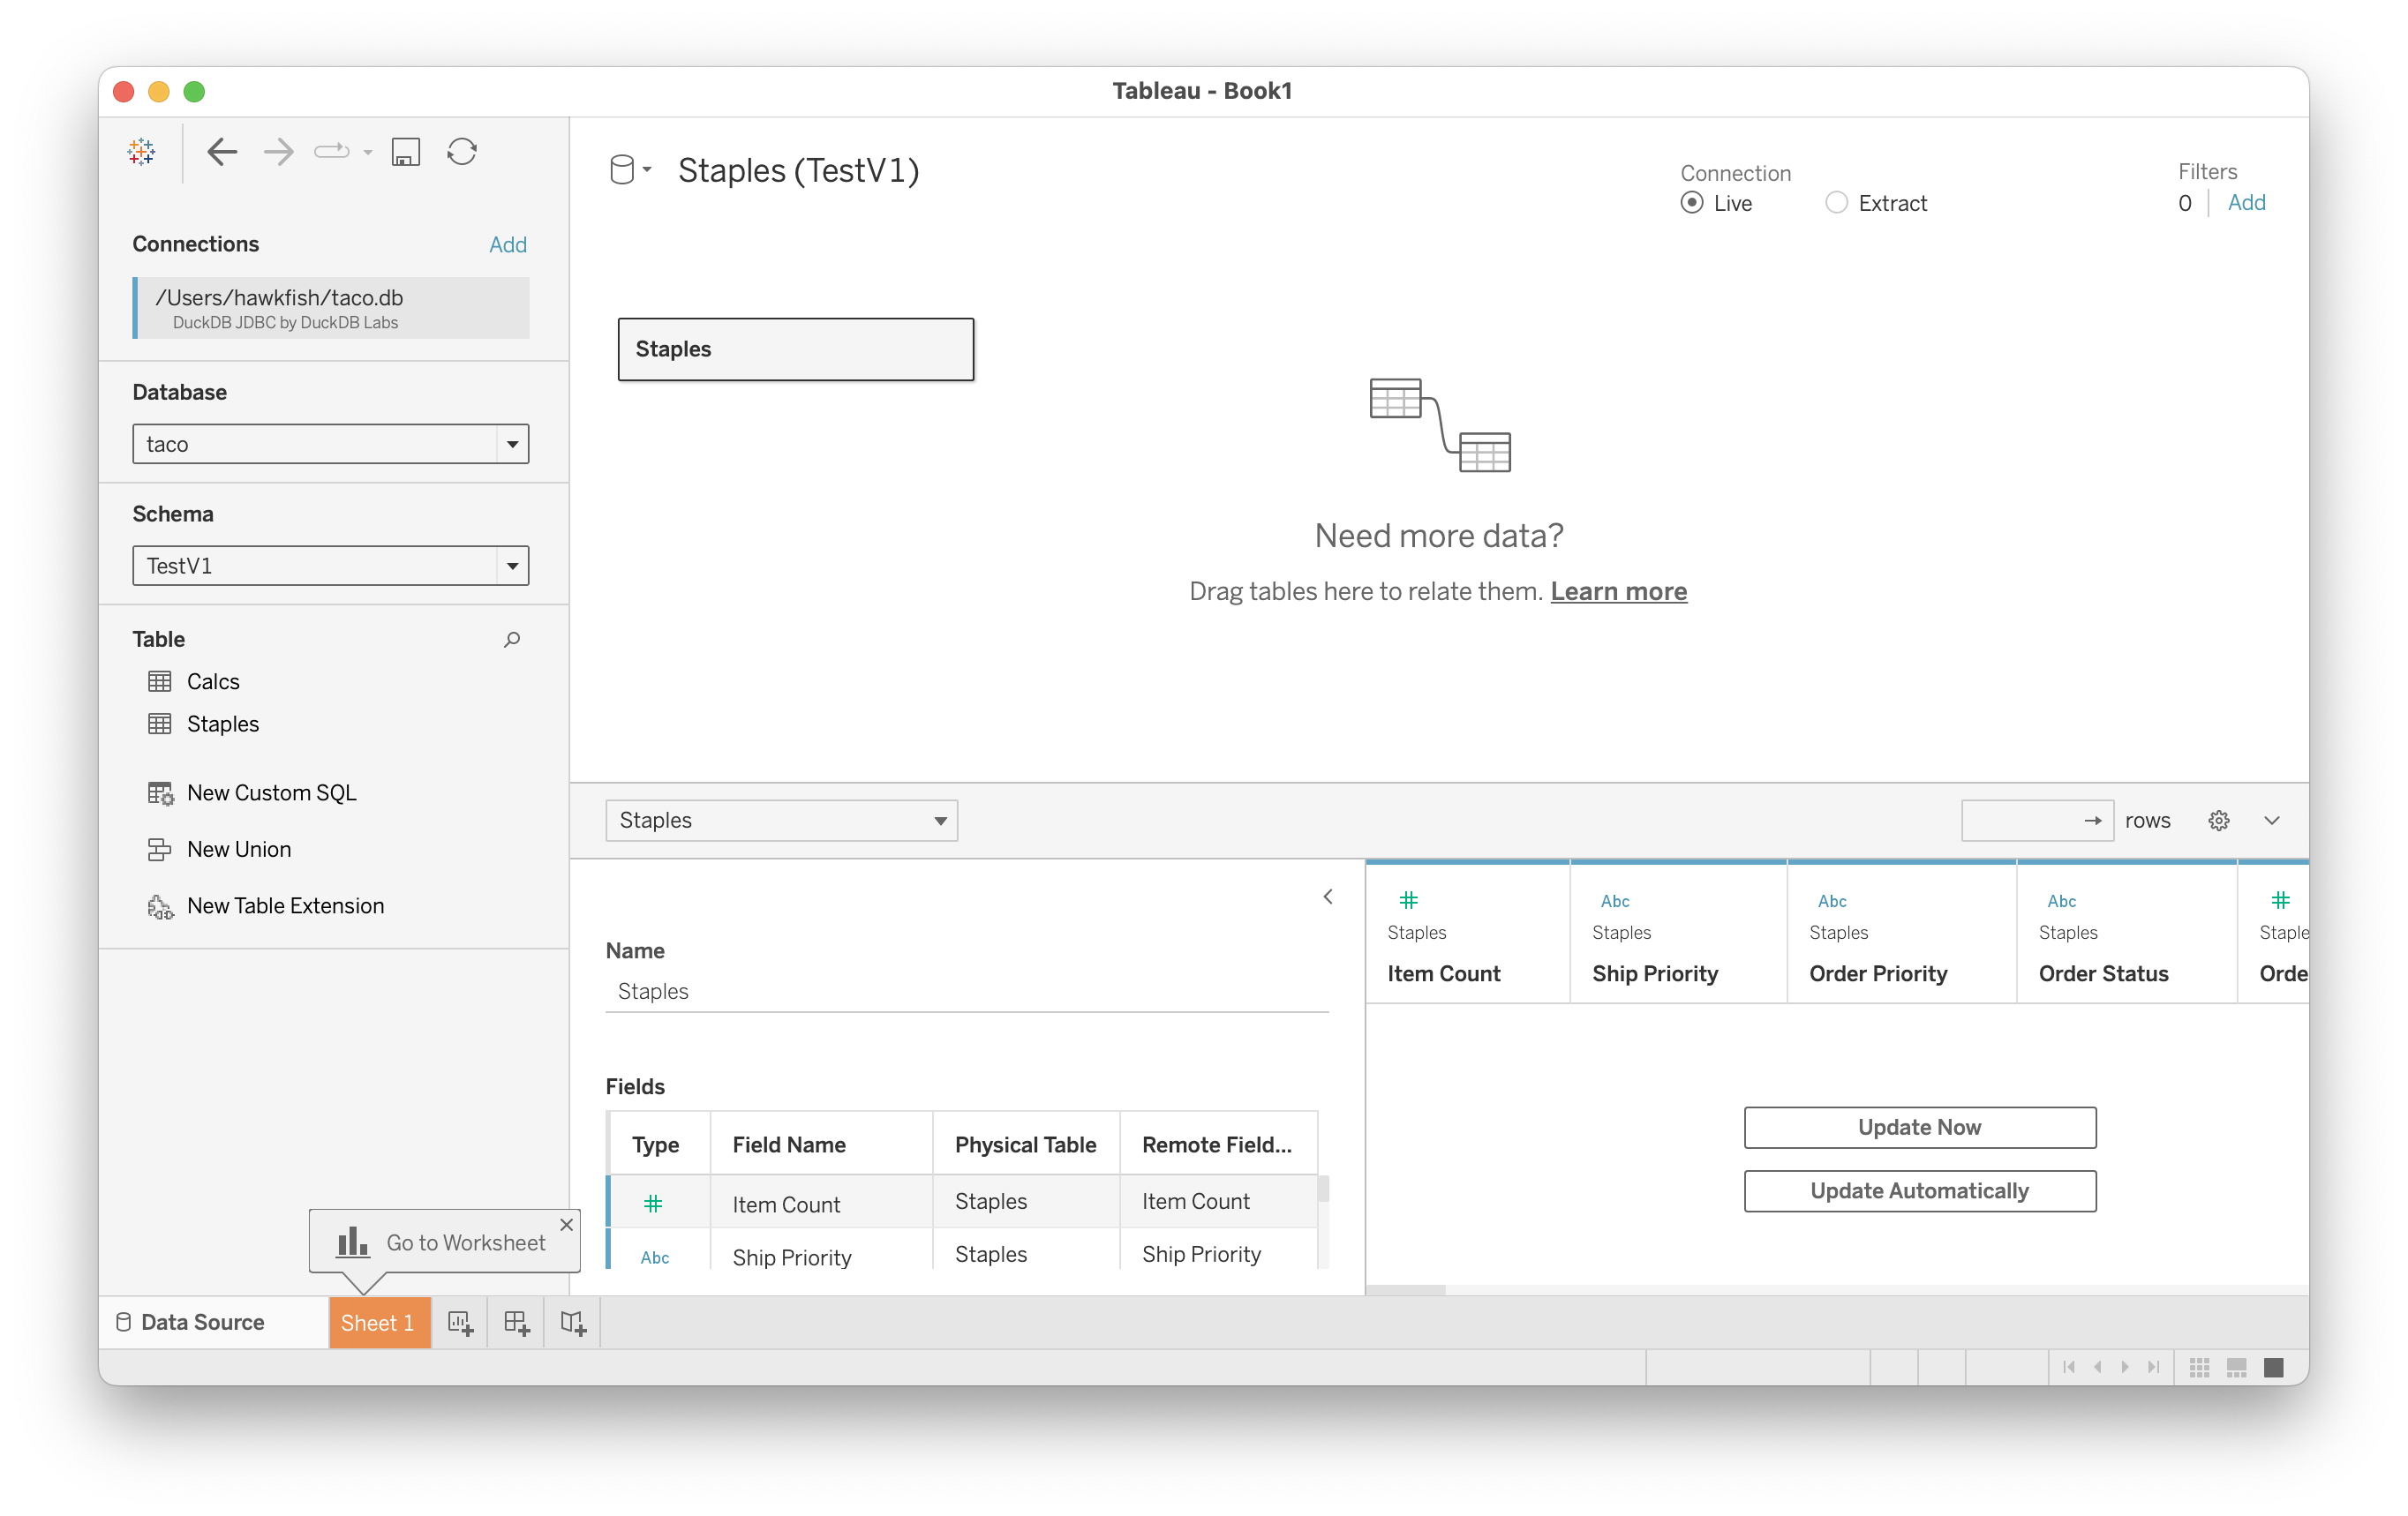2408x1516 pixels.
Task: Show the filmstrip view
Action: [2237, 1366]
